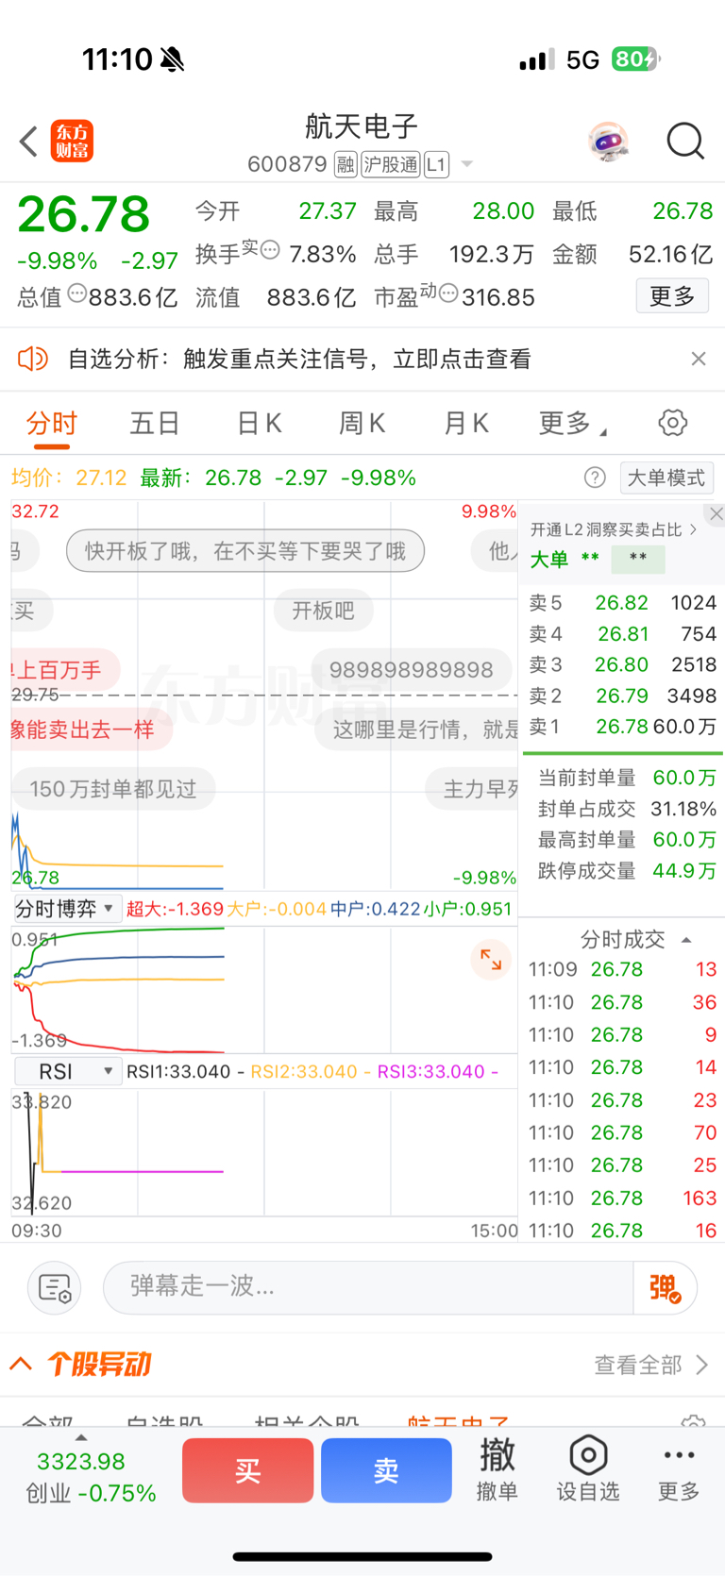This screenshot has height=1576, width=725.
Task: Expand the stock code dropdown arrow
Action: click(x=466, y=165)
